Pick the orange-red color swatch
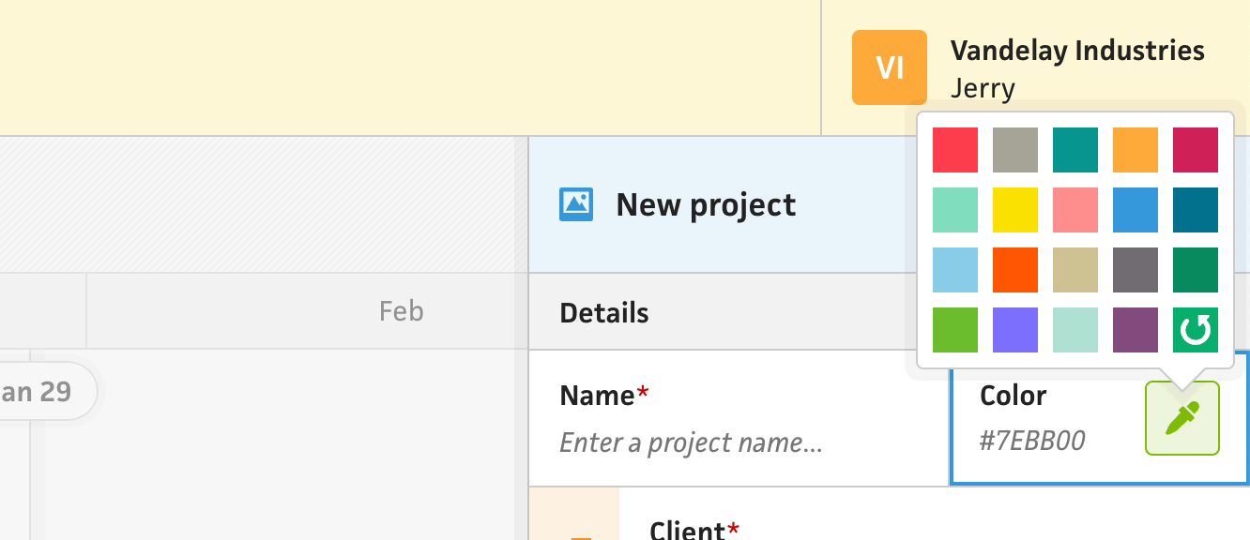Viewport: 1250px width, 540px height. point(1015,270)
